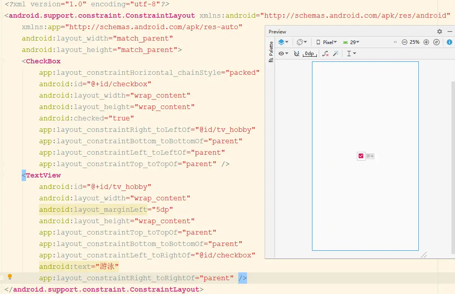Click the constraintLeft_toRightOf checkbox line
Screen dimensions: 455x294
coord(147,255)
